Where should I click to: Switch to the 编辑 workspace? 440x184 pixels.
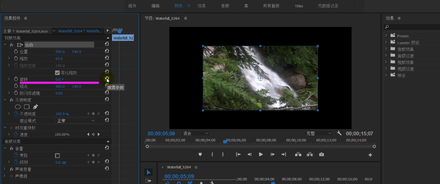[156, 6]
